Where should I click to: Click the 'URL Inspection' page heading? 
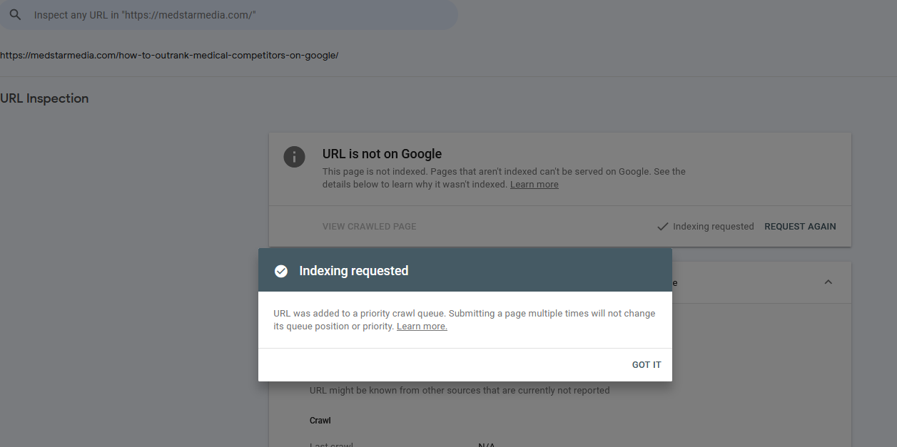click(x=44, y=98)
